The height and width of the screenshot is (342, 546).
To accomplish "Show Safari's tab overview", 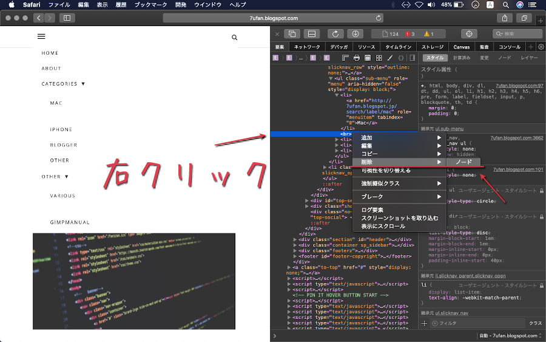I will pyautogui.click(x=524, y=18).
